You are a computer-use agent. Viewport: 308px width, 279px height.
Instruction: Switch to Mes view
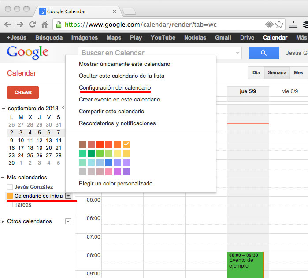(x=298, y=72)
